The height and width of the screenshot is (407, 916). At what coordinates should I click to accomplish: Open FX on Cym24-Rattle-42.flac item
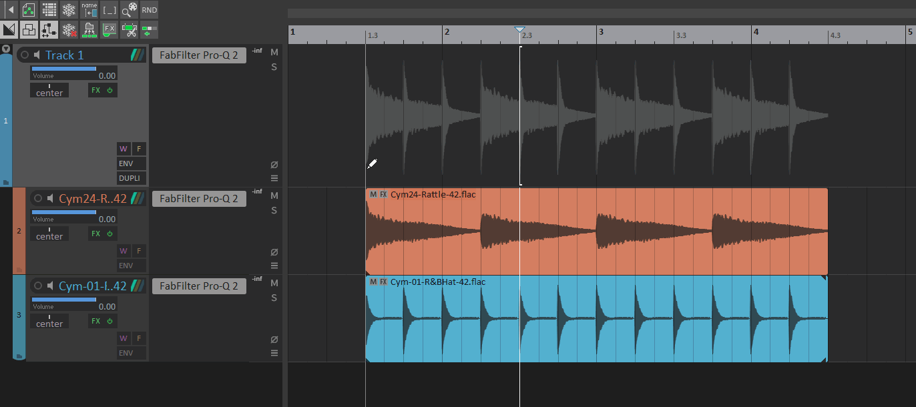click(383, 194)
